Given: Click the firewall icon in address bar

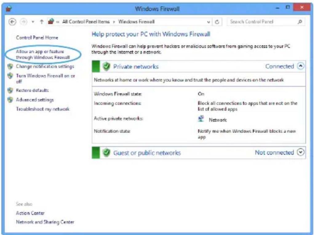Looking at the screenshot, I should [51, 21].
